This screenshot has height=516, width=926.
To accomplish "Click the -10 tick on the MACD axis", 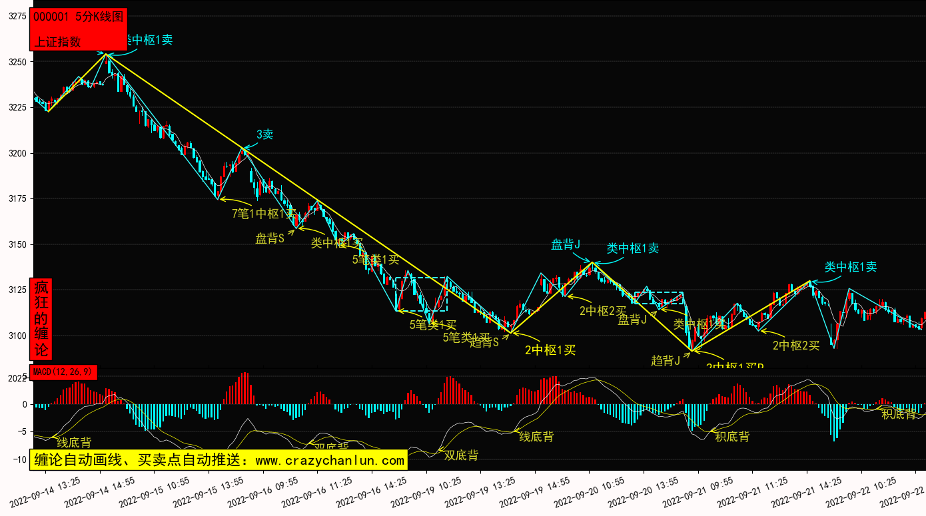I will click(x=19, y=459).
